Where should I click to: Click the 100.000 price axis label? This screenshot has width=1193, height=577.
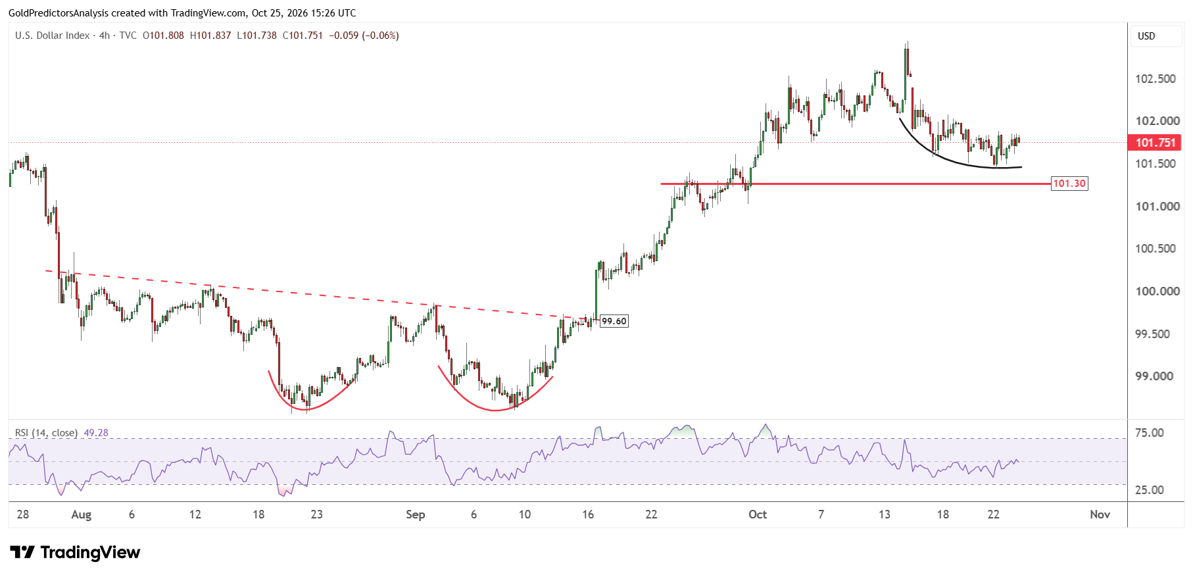pyautogui.click(x=1157, y=291)
